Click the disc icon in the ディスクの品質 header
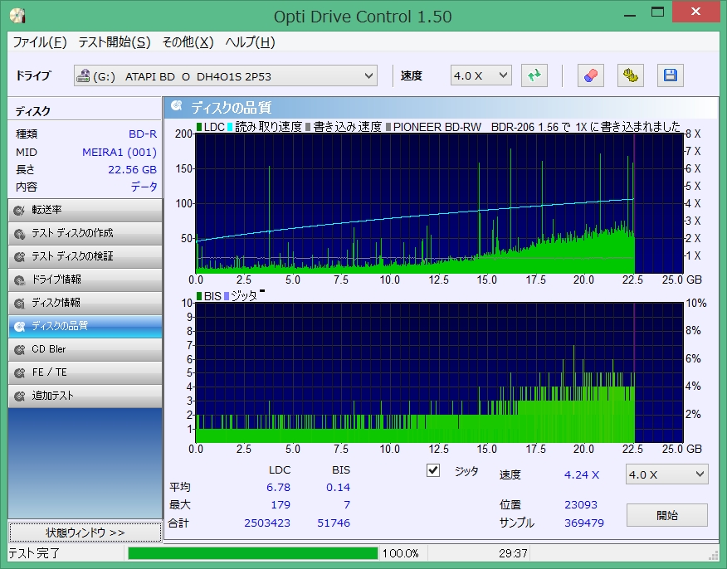 click(x=176, y=106)
